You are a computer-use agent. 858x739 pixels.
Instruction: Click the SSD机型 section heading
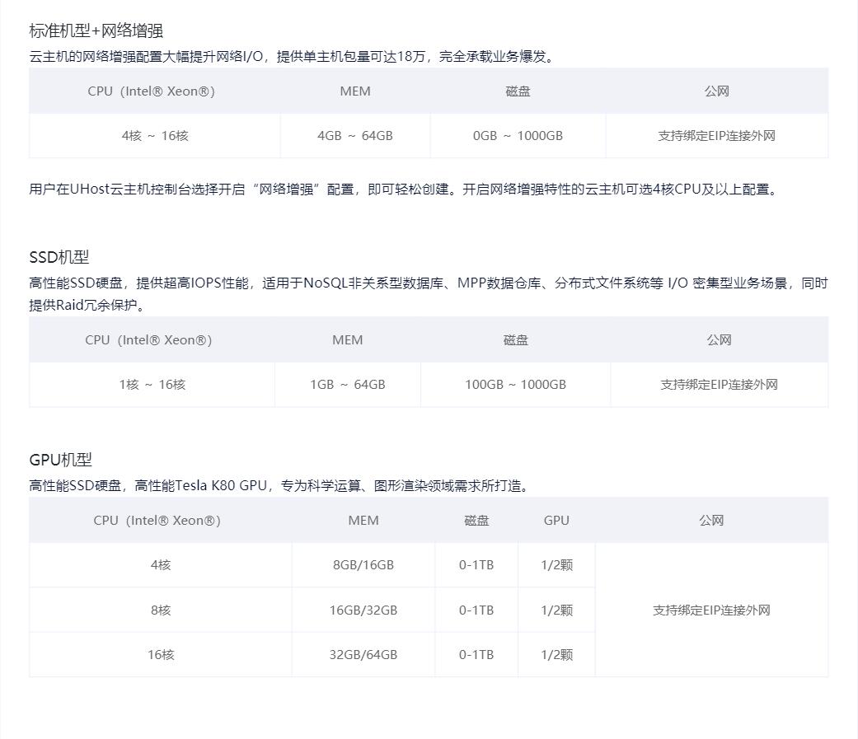click(59, 257)
